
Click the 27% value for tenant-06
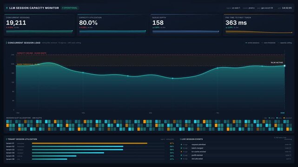point(172,159)
